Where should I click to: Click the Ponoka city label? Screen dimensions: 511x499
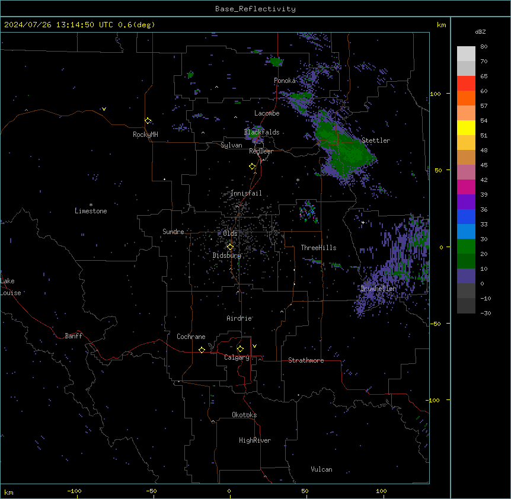click(x=285, y=81)
